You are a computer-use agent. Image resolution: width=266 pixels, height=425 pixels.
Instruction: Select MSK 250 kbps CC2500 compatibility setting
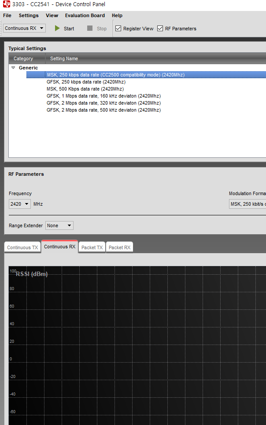pyautogui.click(x=146, y=75)
